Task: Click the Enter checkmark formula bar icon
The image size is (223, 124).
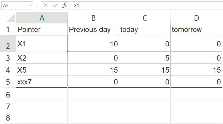Action: pos(55,5)
